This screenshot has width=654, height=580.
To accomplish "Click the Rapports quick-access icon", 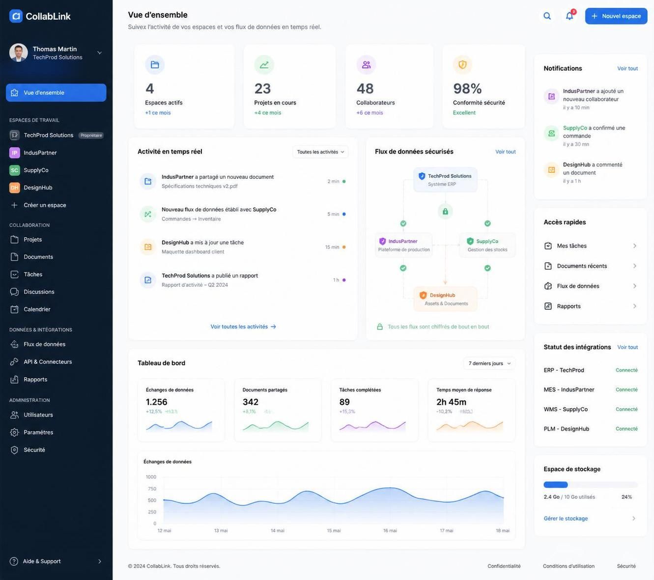I will 548,306.
